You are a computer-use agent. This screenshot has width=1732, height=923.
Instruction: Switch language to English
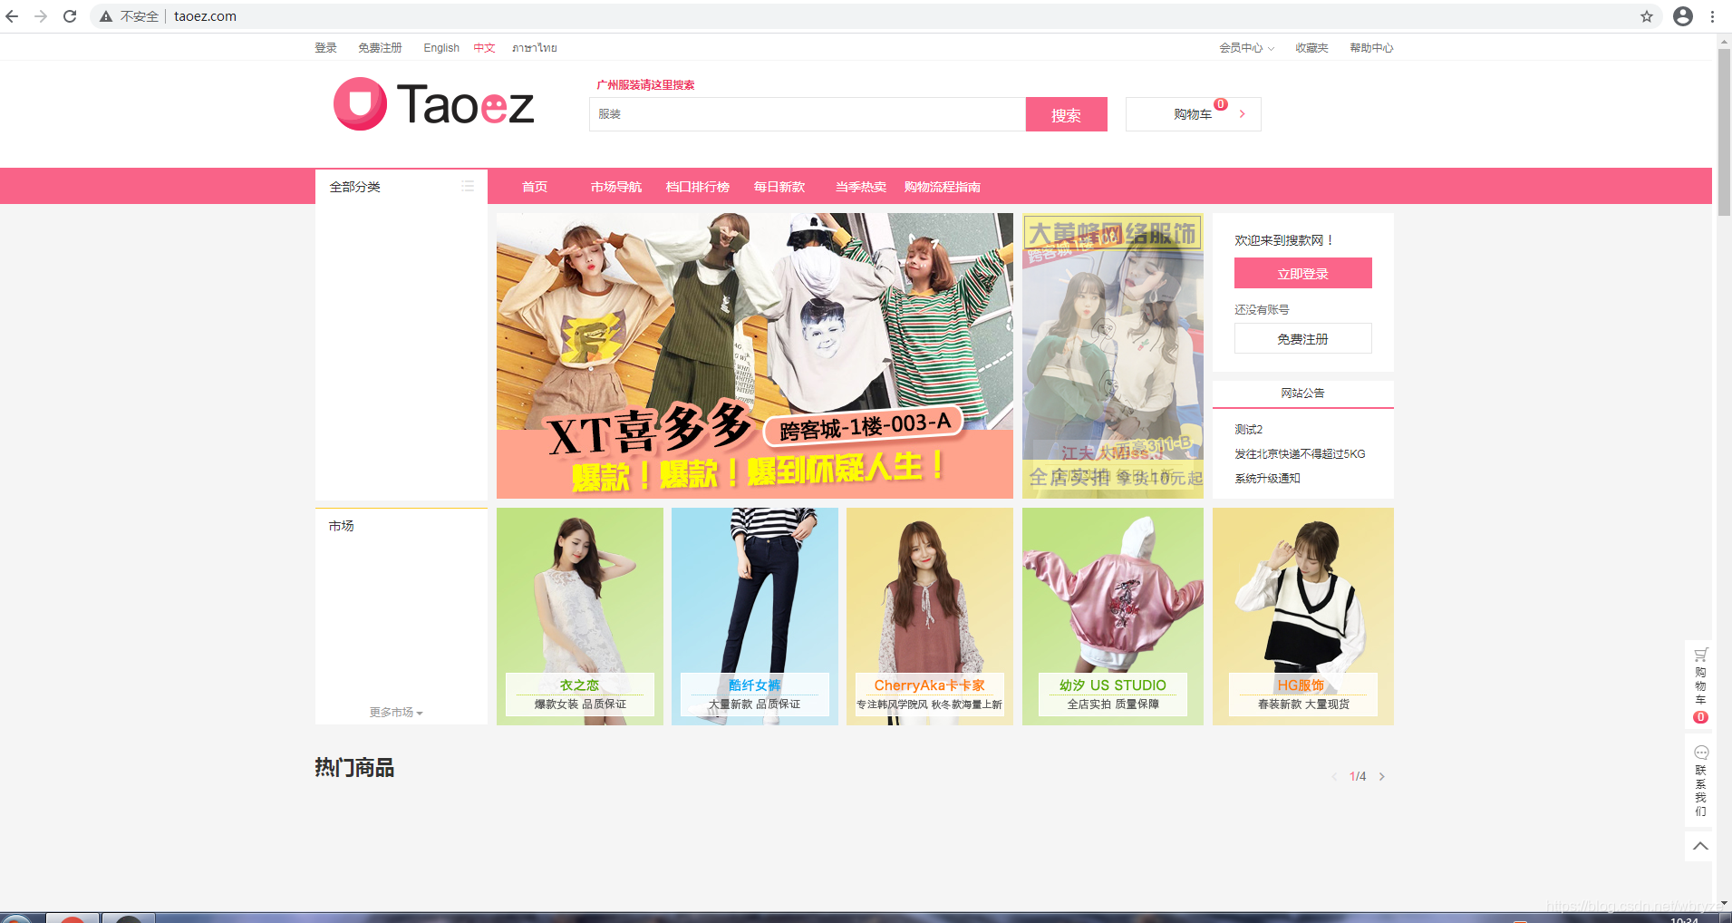[x=441, y=48]
